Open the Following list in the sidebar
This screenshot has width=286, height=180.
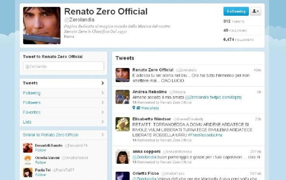(63, 93)
